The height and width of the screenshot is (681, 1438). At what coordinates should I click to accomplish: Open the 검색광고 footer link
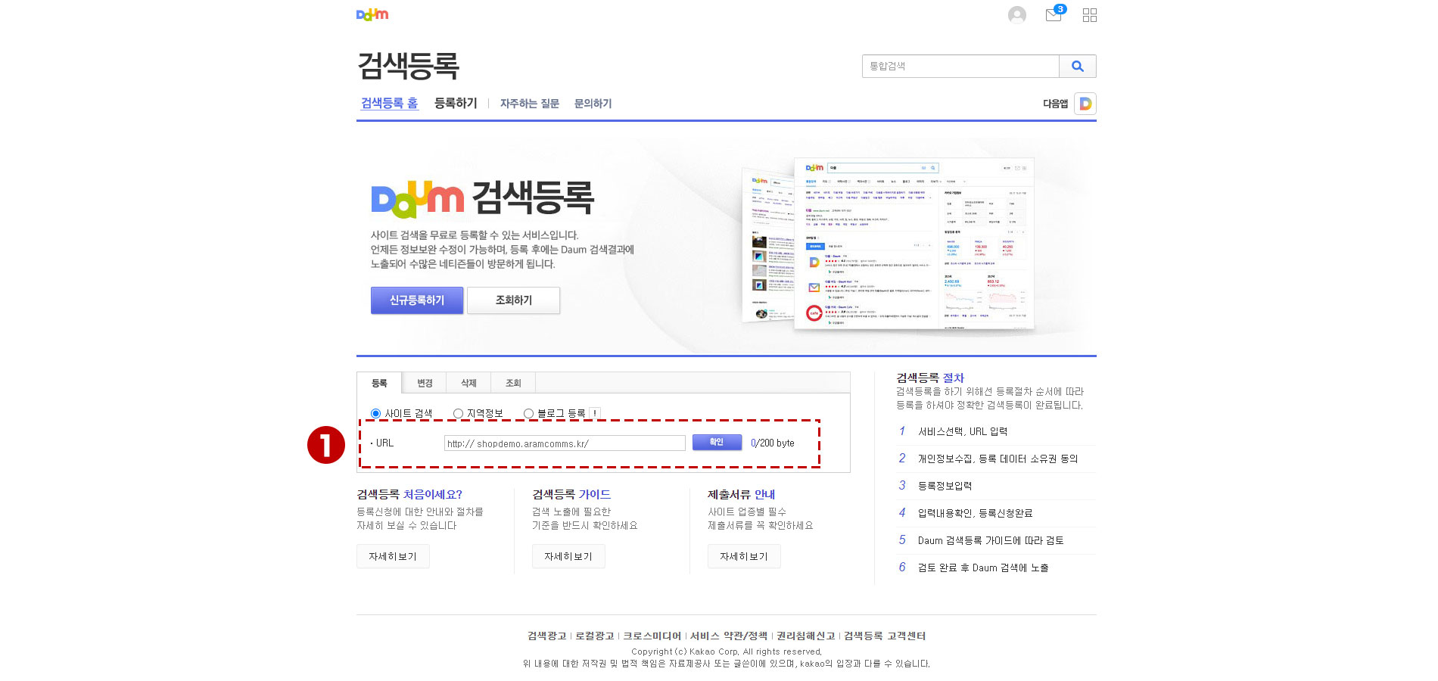[546, 636]
